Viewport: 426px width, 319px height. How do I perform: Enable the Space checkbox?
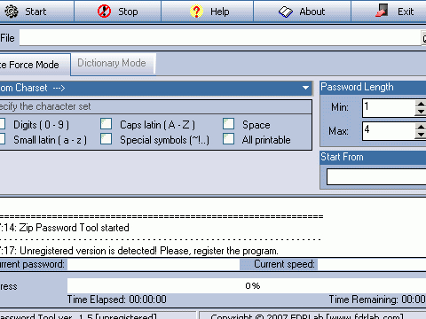pyautogui.click(x=228, y=124)
